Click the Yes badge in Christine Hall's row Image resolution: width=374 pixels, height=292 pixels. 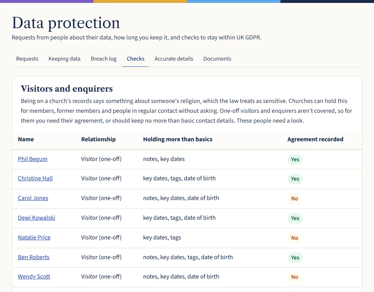click(295, 179)
